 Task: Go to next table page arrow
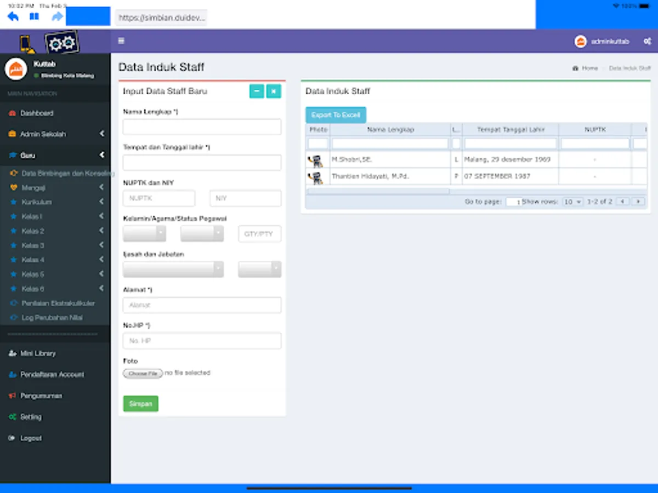[638, 202]
